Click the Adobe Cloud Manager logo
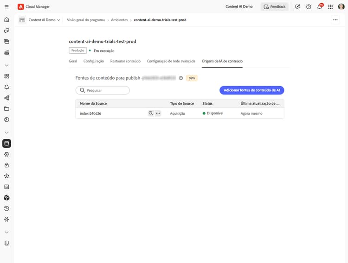Screen dimensions: 348x263 20,6
